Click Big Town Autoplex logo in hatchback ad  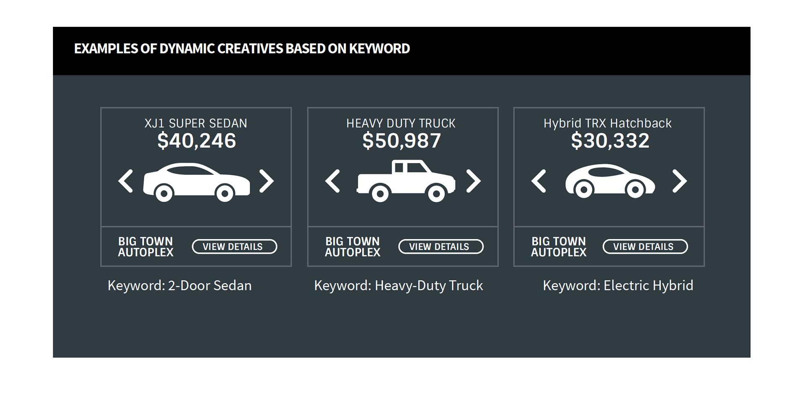559,247
